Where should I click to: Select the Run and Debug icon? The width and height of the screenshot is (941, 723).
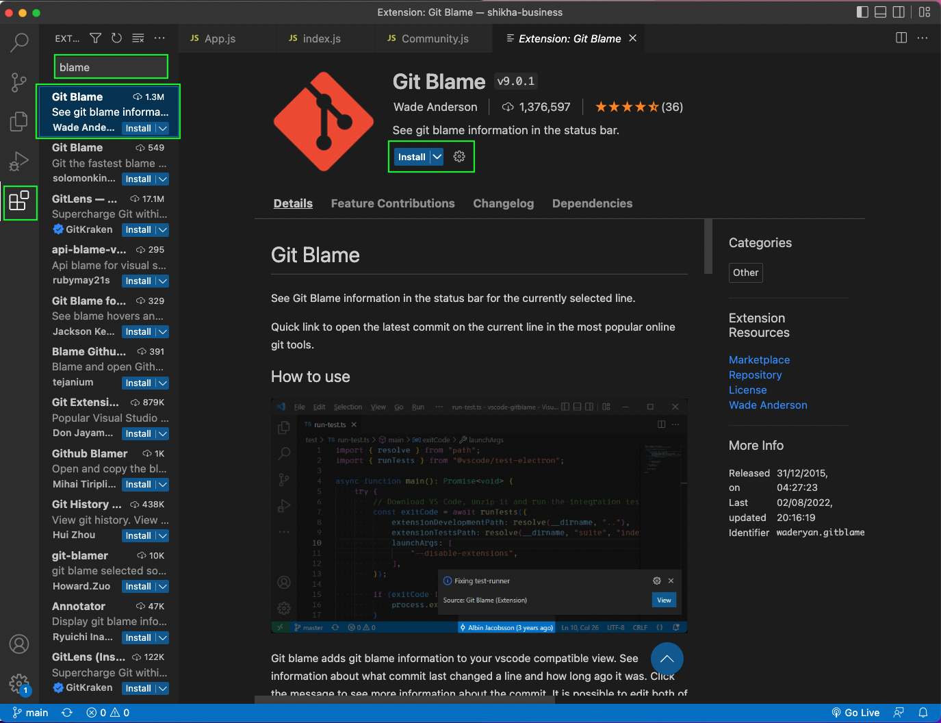pyautogui.click(x=19, y=162)
